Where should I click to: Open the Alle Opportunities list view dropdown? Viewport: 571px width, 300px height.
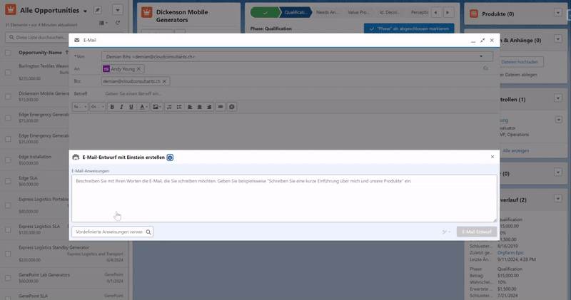[x=85, y=12]
